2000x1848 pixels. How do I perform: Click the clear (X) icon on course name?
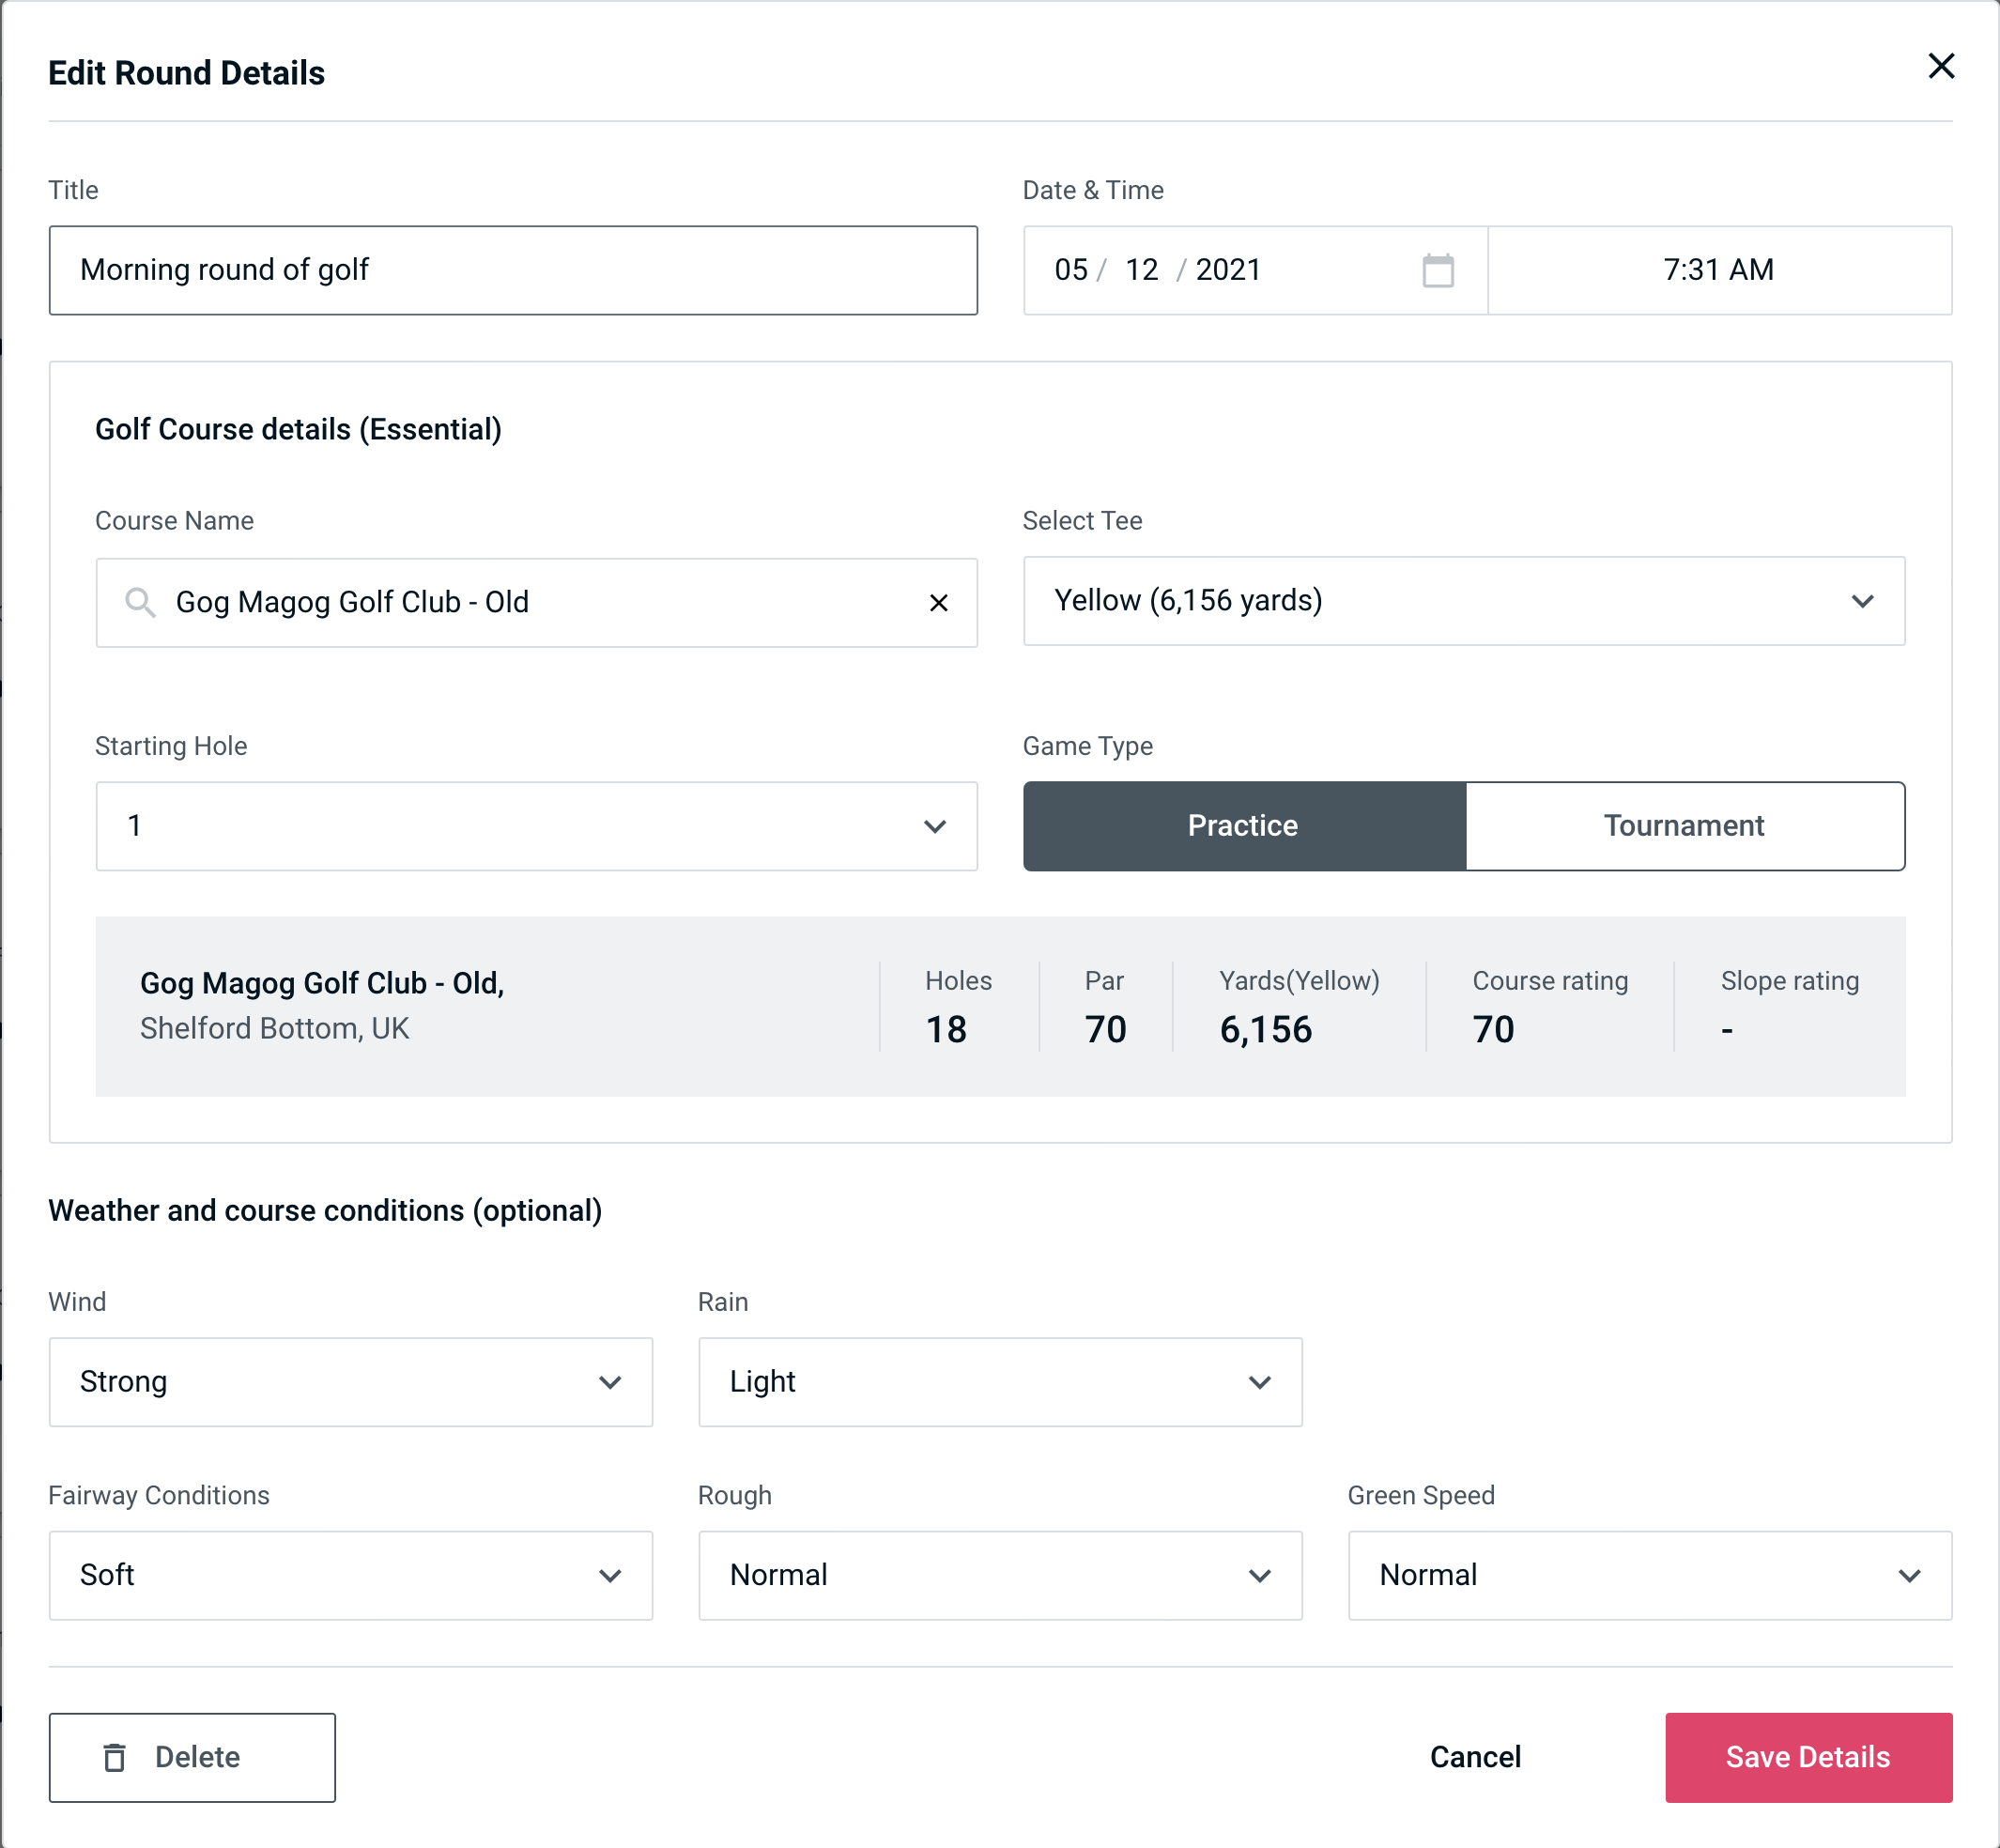point(939,601)
